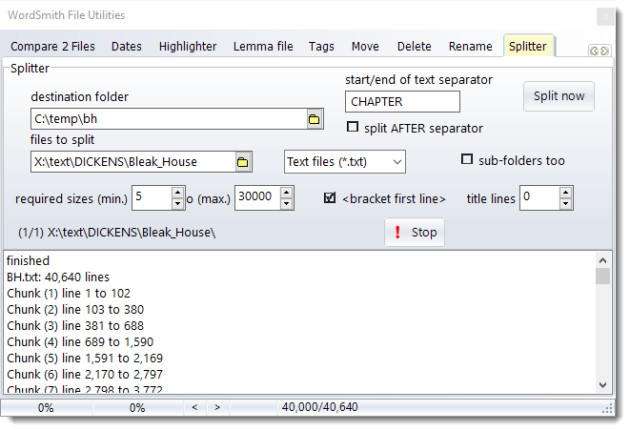Increase the title lines value
This screenshot has width=630, height=431.
565,193
